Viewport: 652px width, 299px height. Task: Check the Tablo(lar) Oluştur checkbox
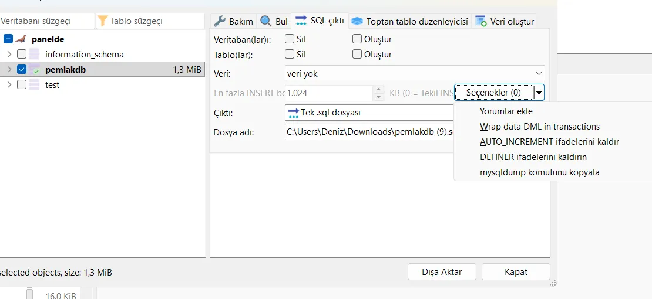click(357, 55)
